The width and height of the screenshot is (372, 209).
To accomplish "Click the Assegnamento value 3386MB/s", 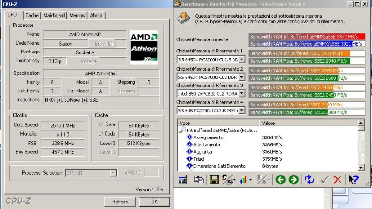I will [272, 137].
